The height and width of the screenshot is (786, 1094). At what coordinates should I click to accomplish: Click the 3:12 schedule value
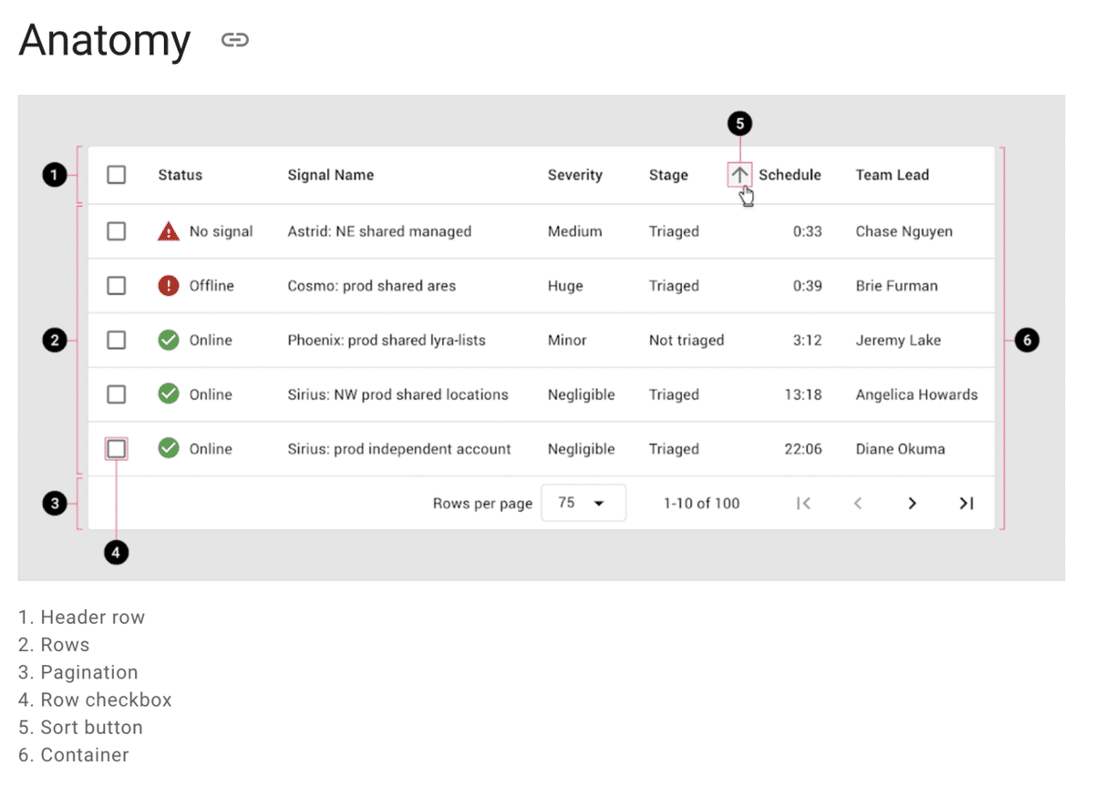point(807,341)
